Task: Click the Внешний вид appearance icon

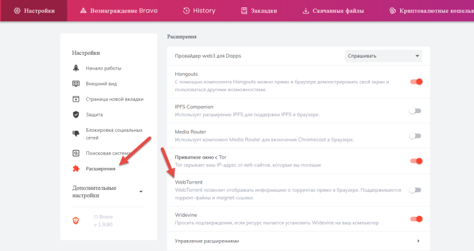Action: (x=76, y=83)
